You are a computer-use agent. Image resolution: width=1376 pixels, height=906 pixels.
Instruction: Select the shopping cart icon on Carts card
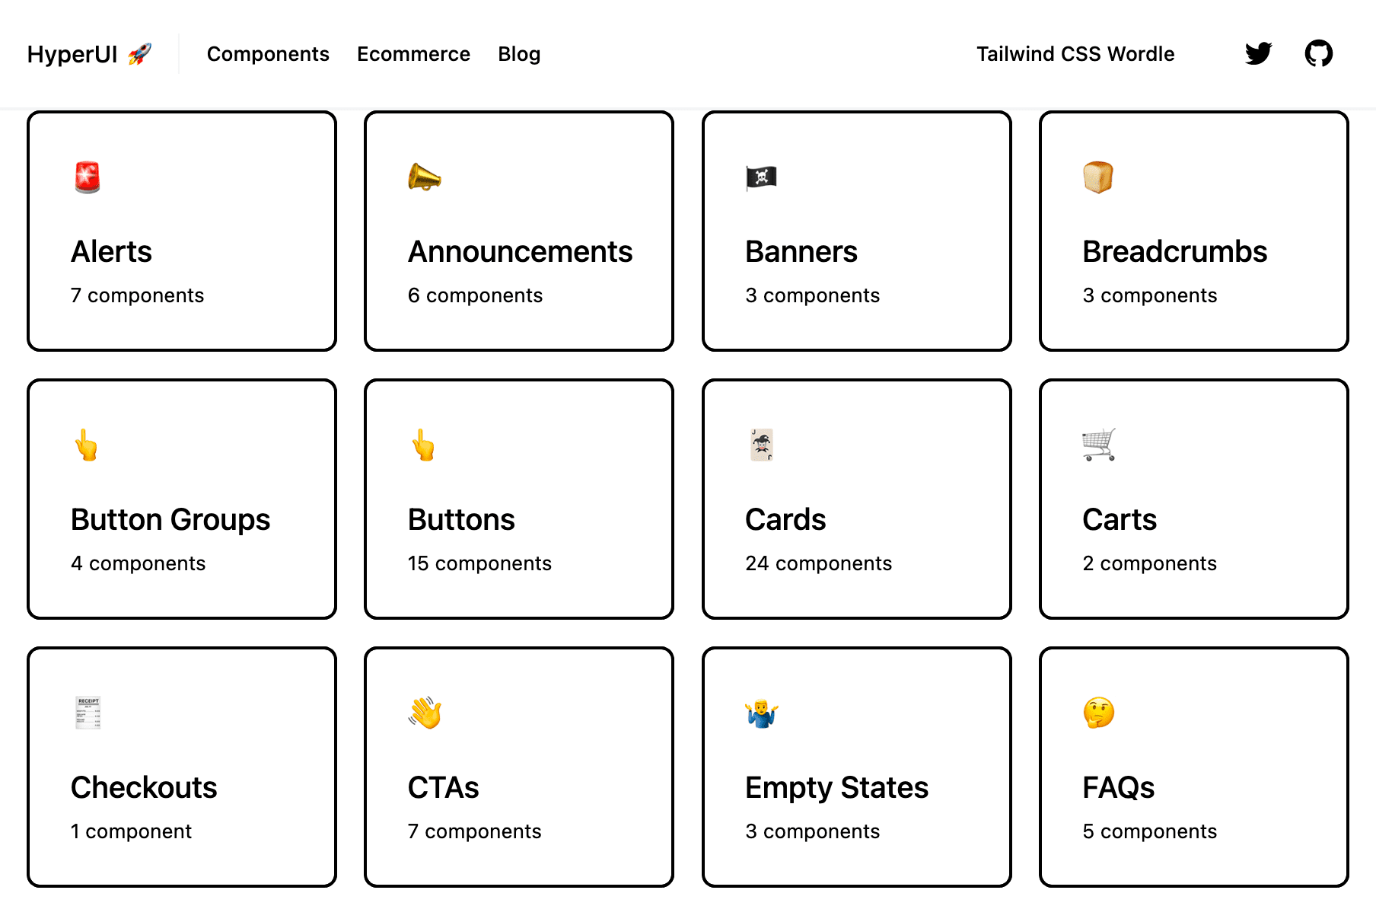1099,445
